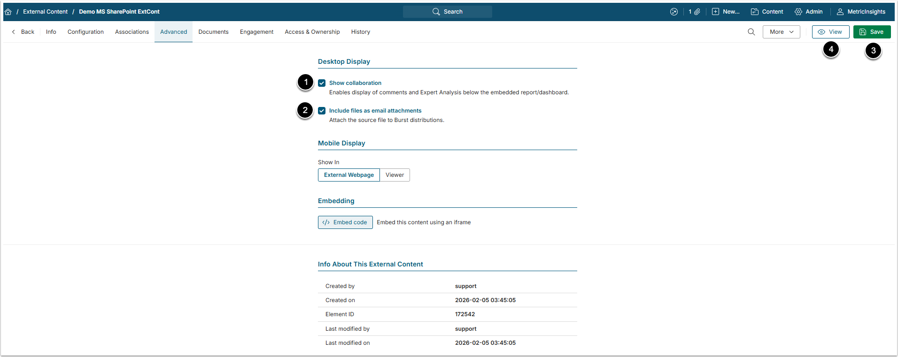Disable Include files as email attachments
898x357 pixels.
click(322, 111)
